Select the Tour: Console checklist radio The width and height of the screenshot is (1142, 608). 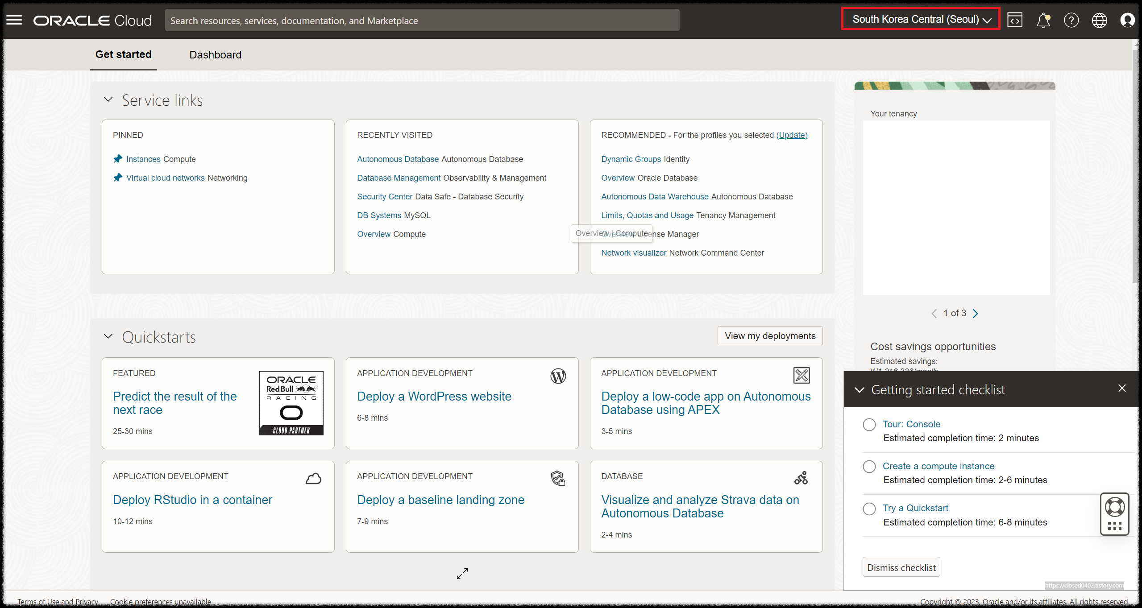point(869,424)
